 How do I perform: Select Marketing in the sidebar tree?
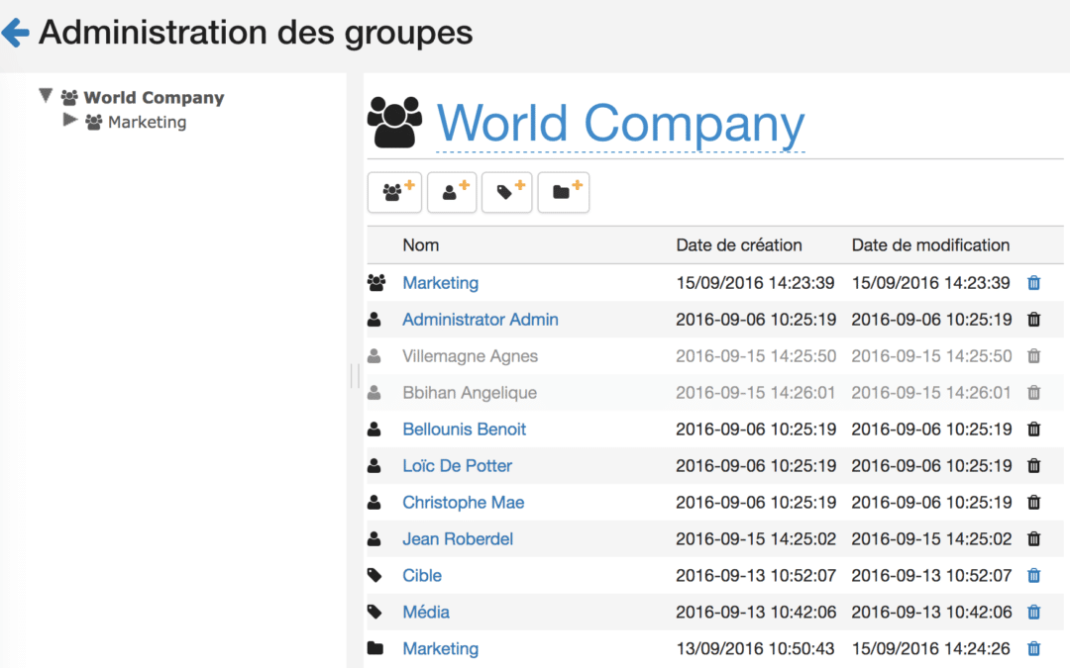pyautogui.click(x=147, y=123)
